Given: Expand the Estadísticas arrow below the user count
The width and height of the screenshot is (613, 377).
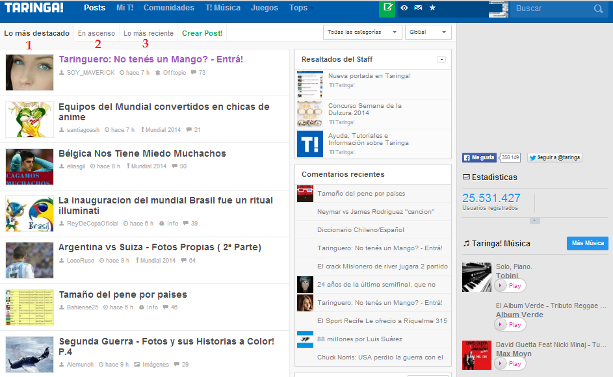Looking at the screenshot, I should point(535,221).
